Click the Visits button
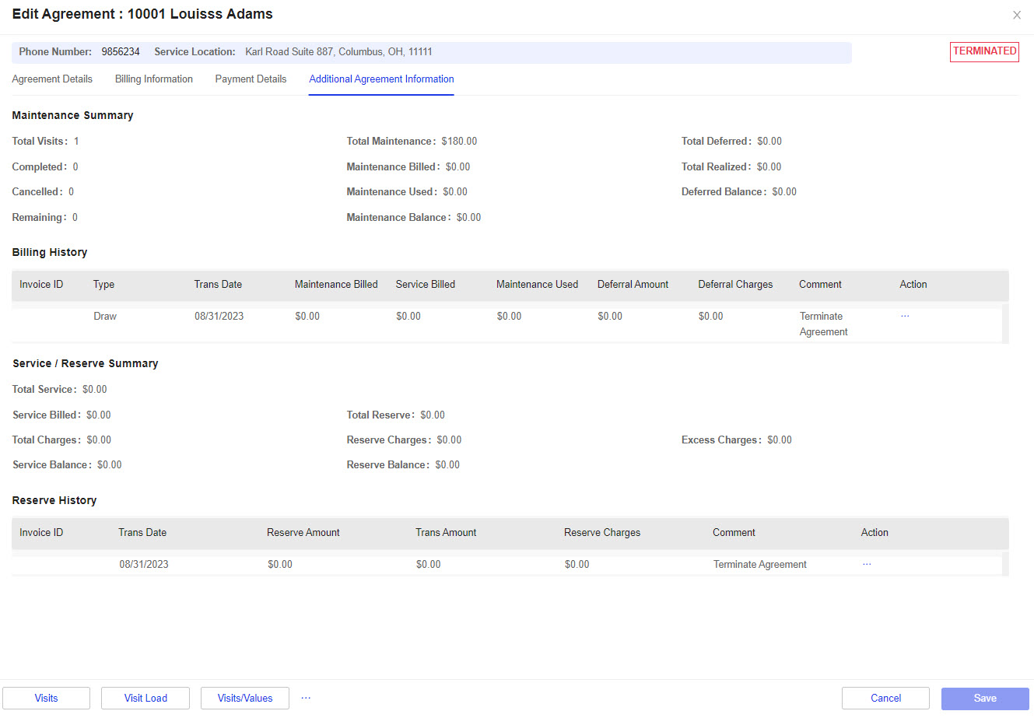Viewport: 1034px width, 718px height. coord(46,698)
